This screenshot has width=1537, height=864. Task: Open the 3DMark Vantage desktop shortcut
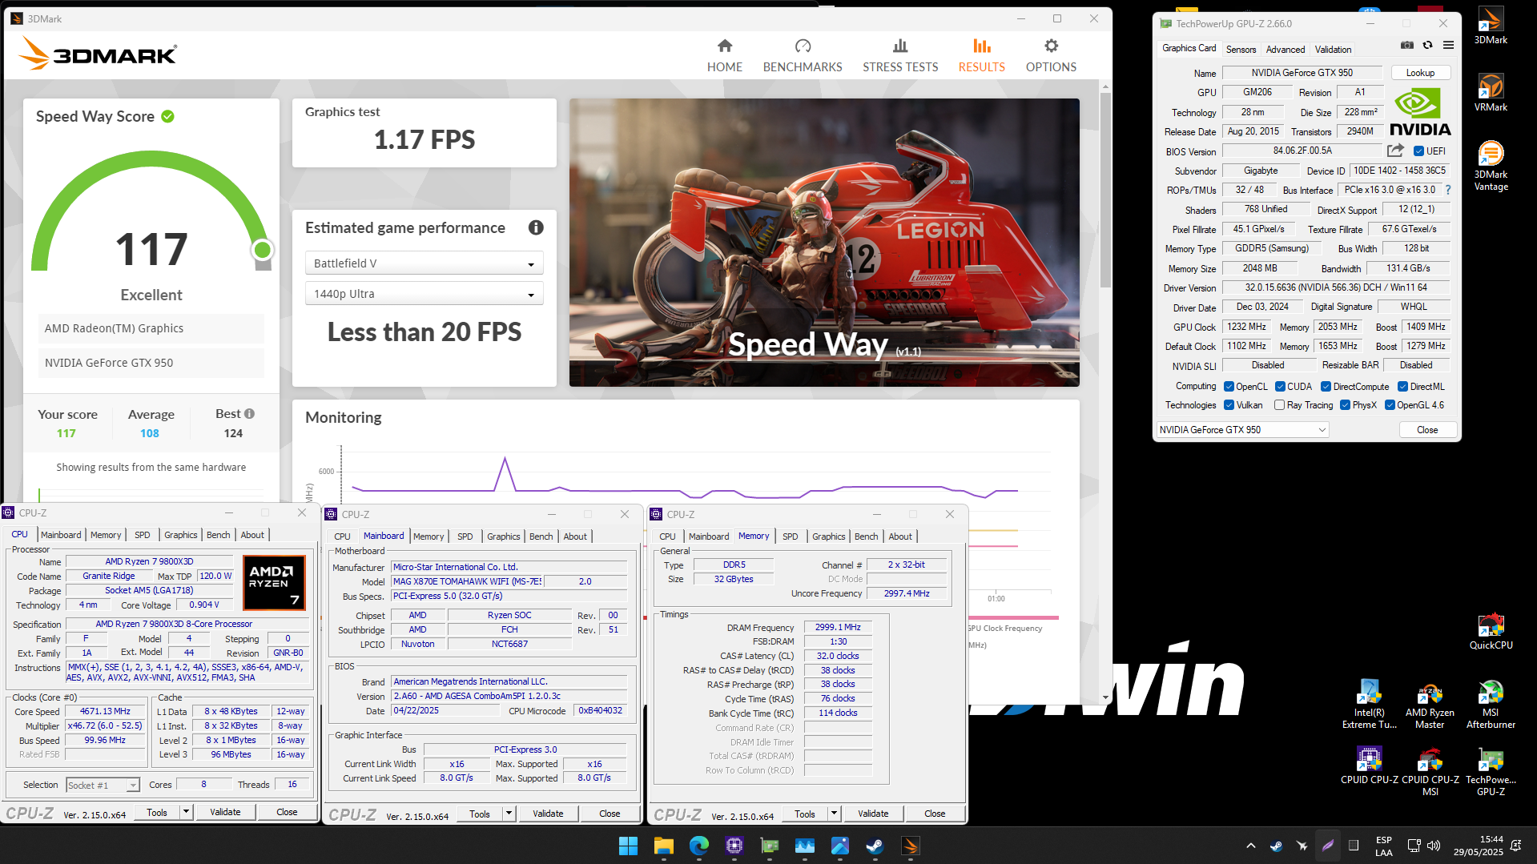[x=1491, y=166]
